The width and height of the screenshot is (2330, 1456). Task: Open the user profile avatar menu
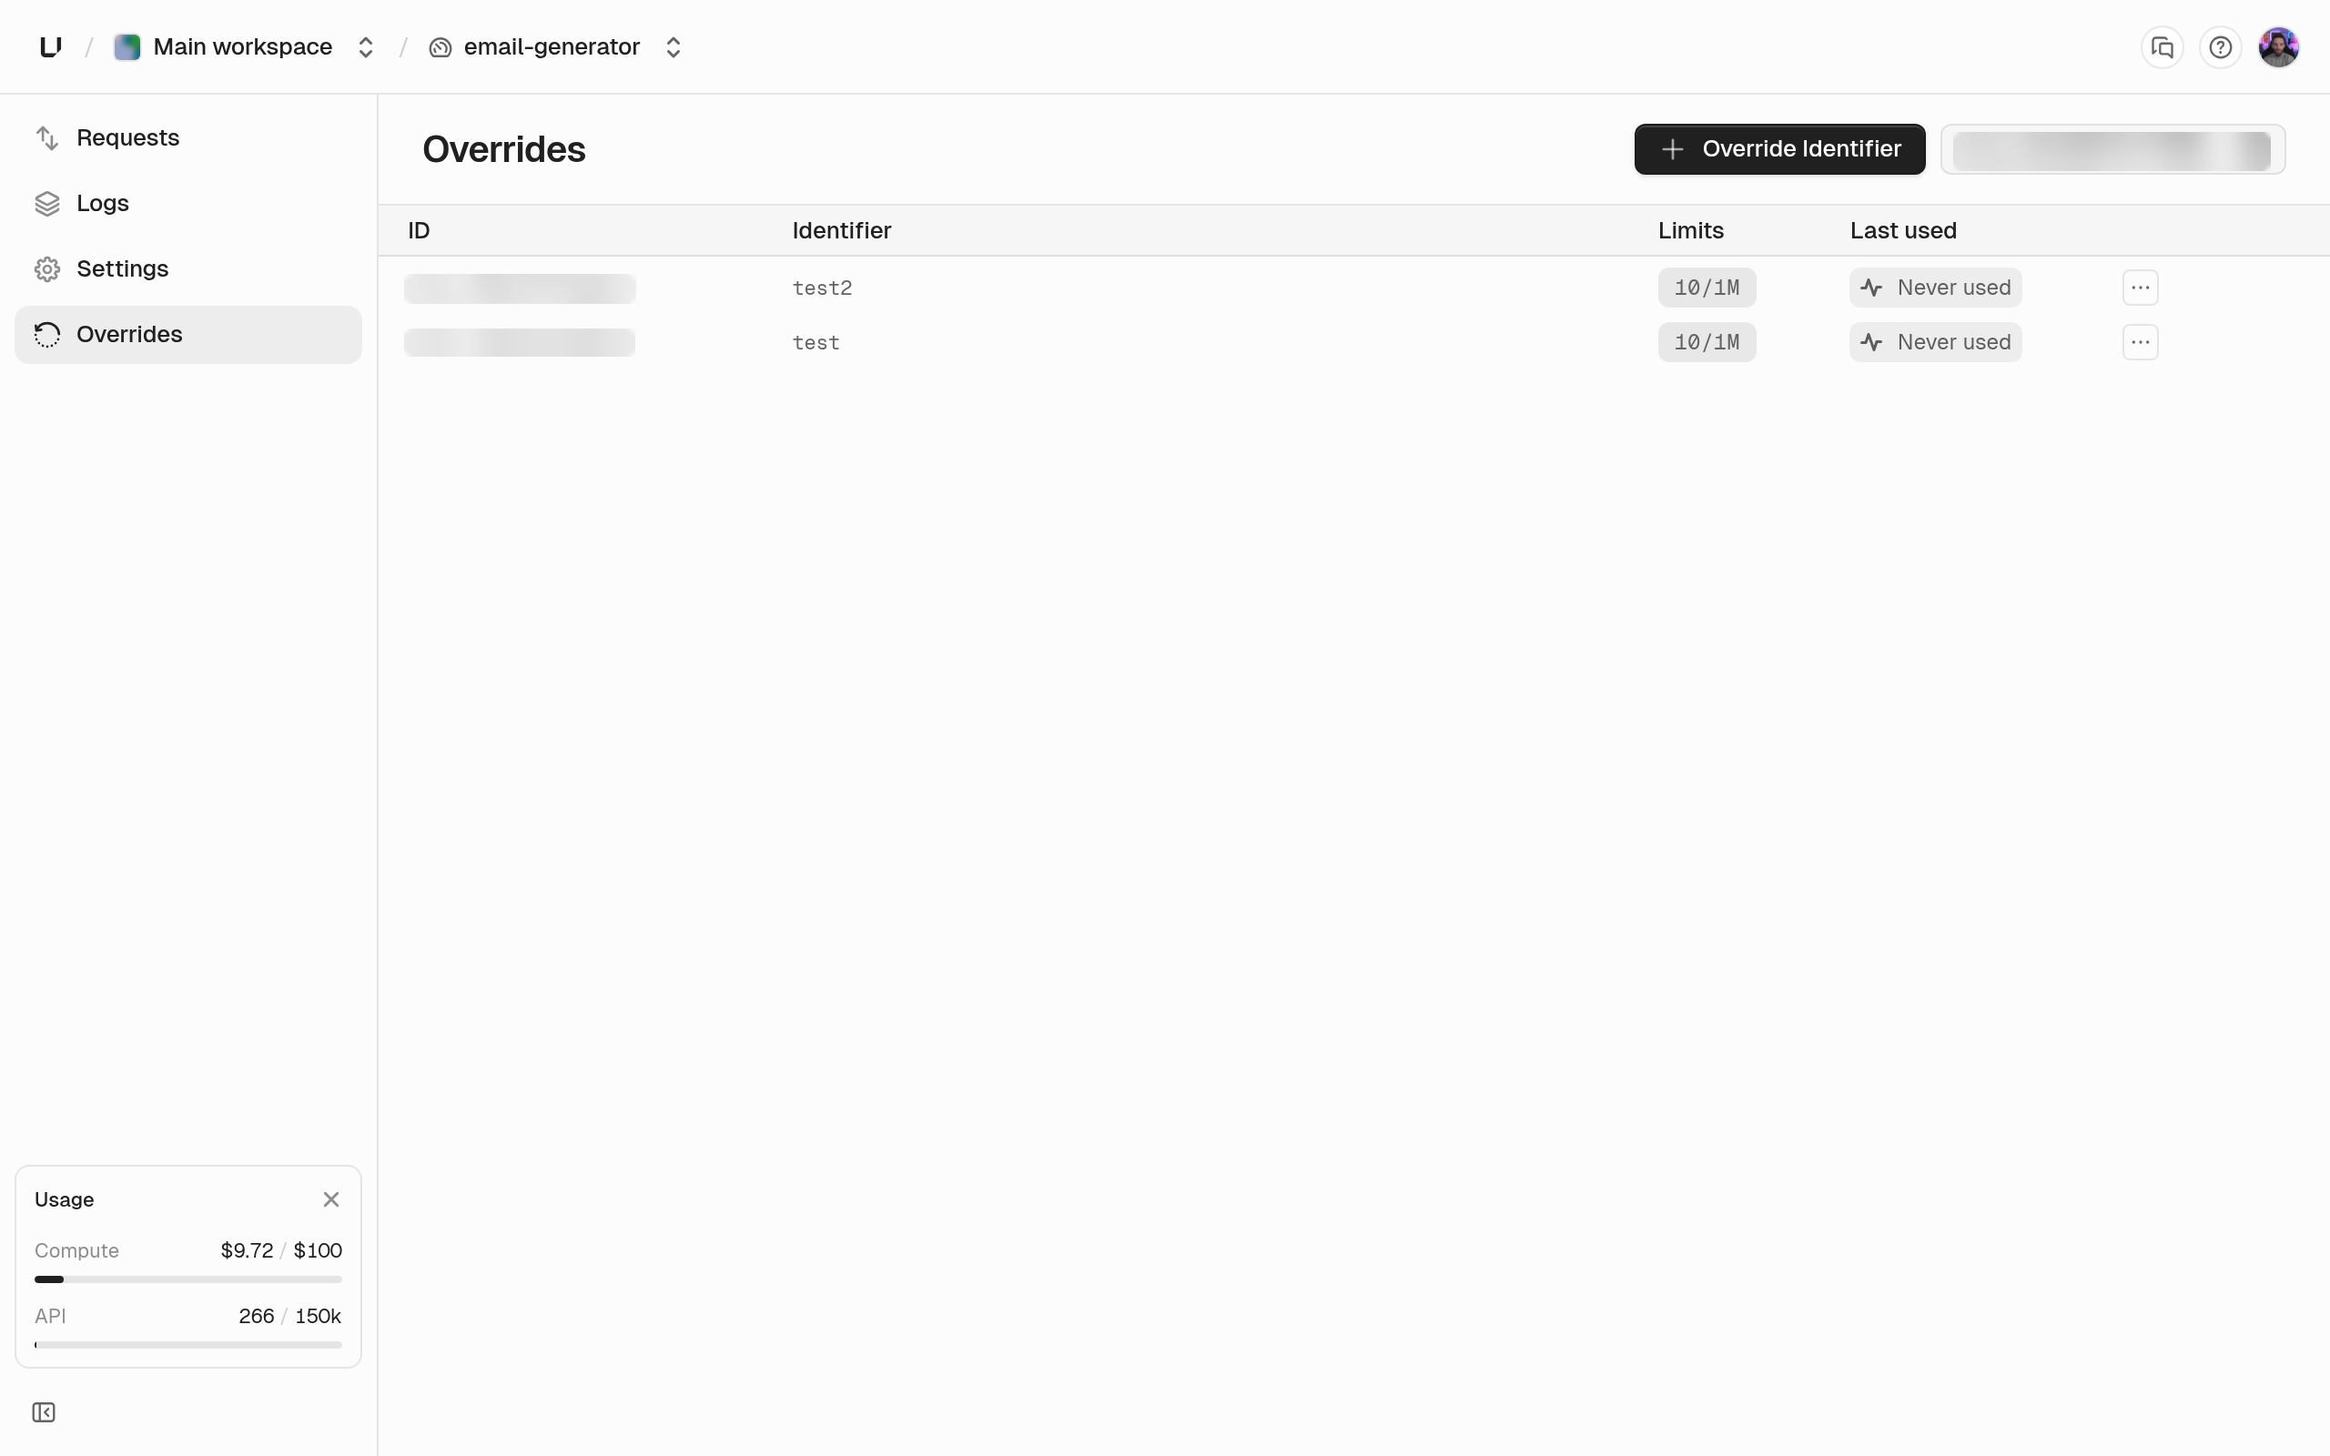(2278, 47)
